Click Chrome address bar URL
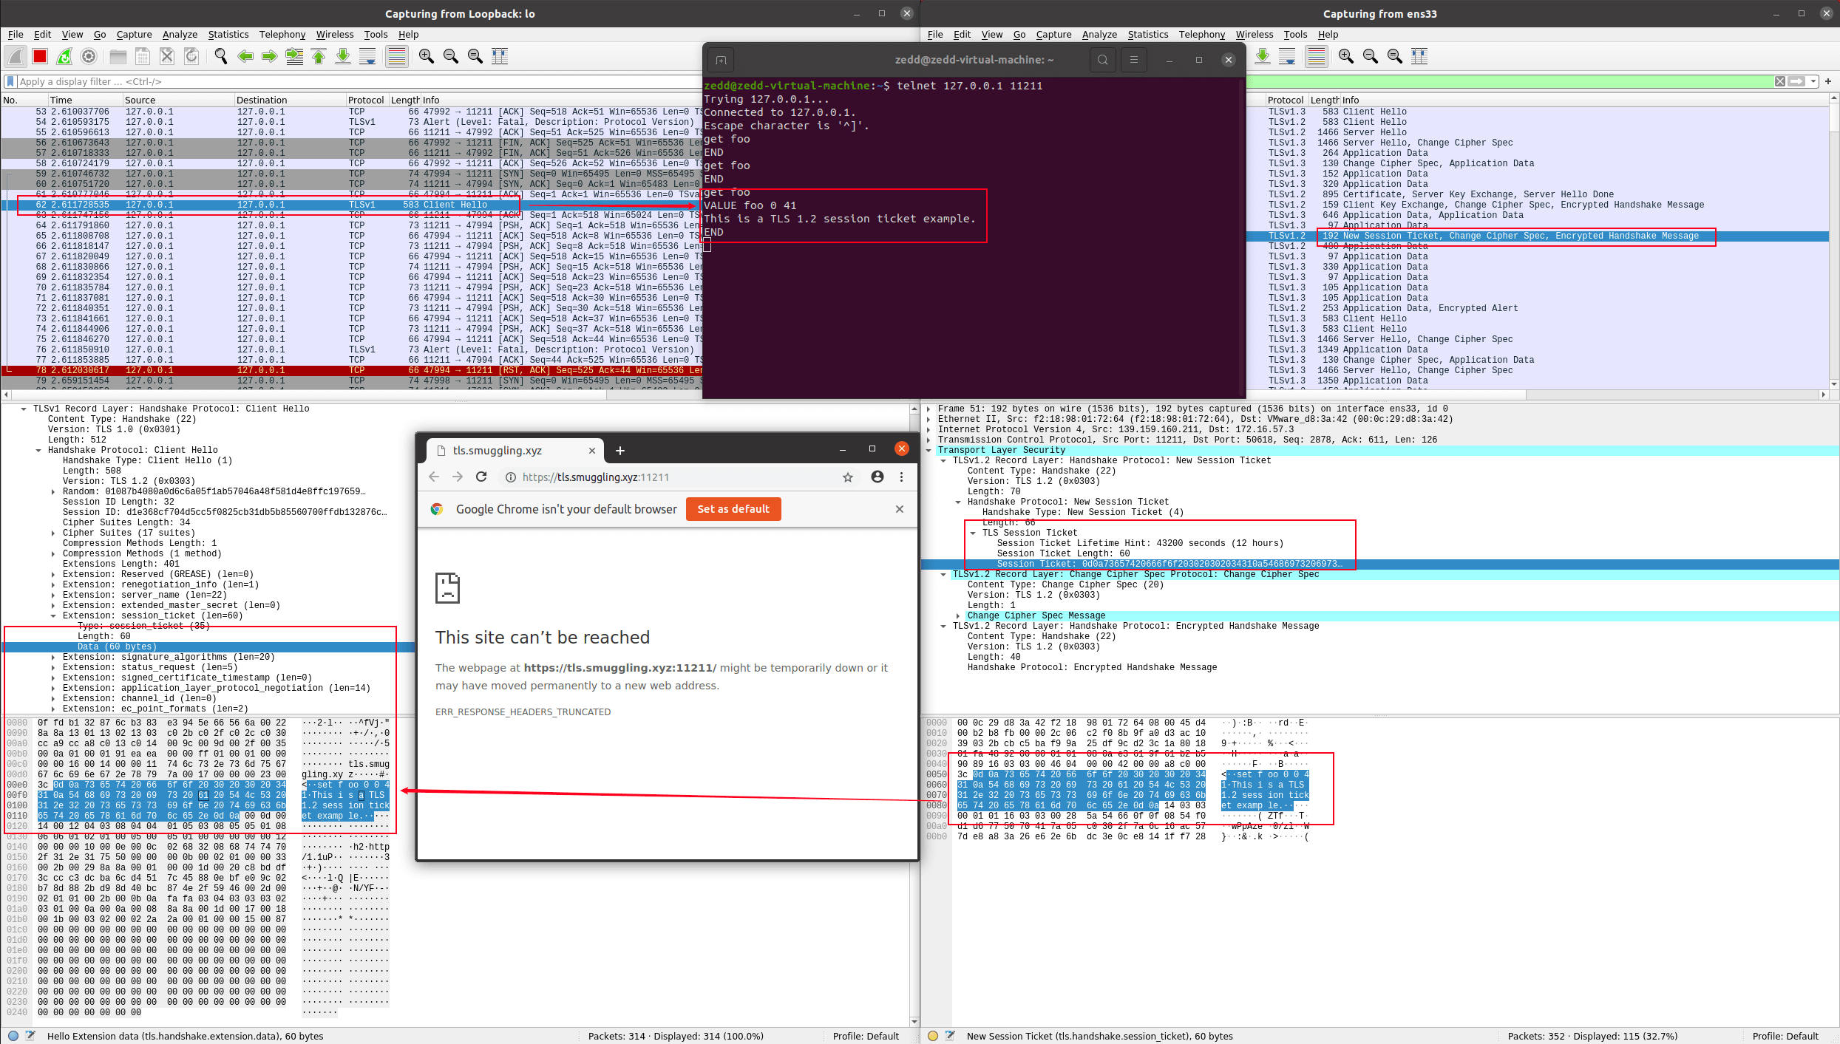 tap(596, 477)
